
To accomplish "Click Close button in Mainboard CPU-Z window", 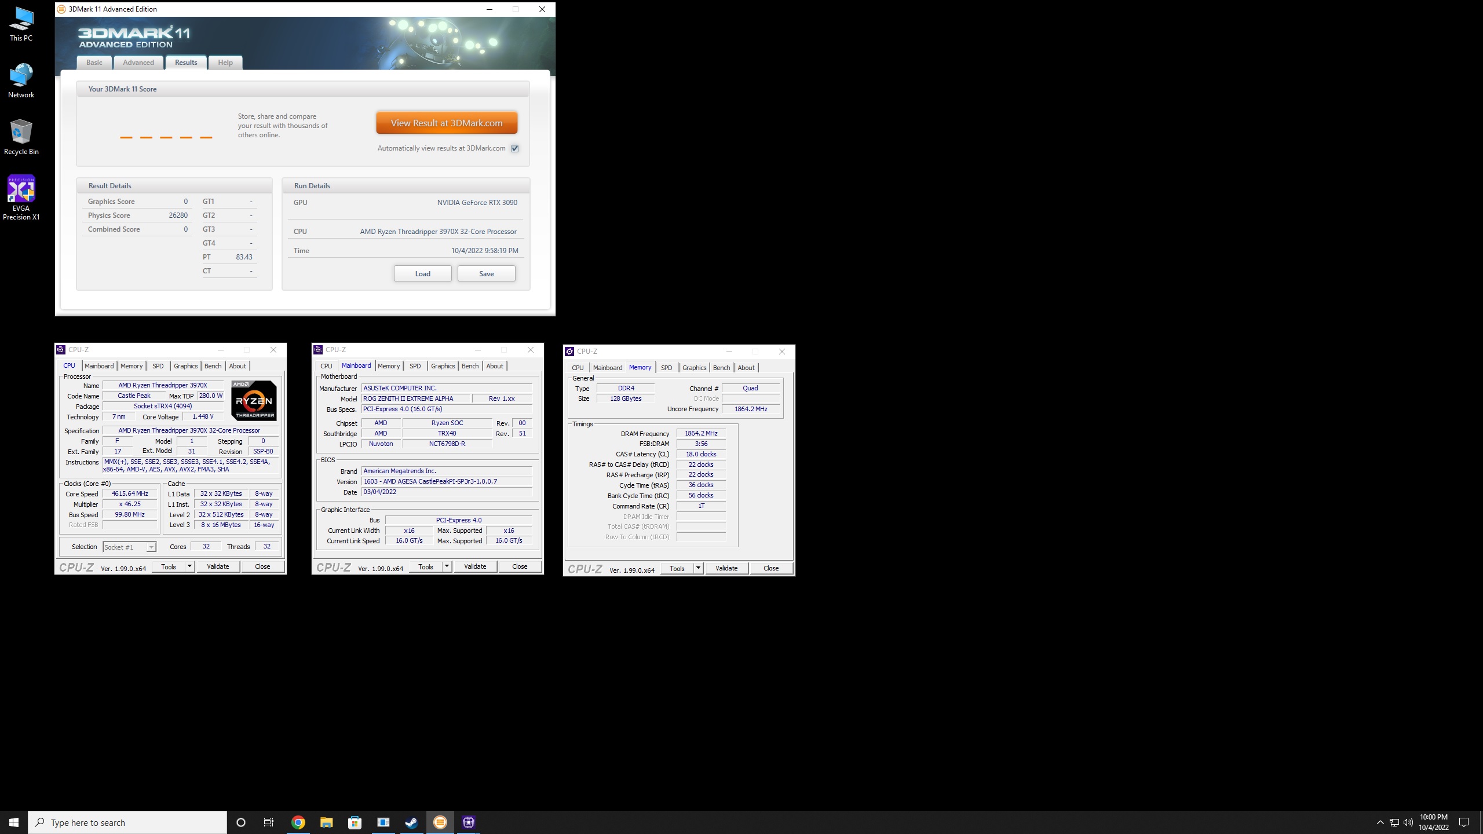I will click(x=520, y=566).
